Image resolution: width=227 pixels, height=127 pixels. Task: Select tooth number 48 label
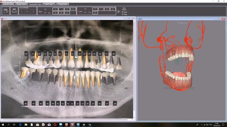(26, 103)
